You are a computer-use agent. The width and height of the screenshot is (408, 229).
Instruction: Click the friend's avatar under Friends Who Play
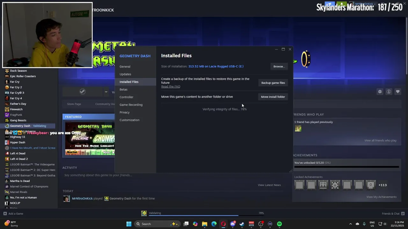coord(298,128)
